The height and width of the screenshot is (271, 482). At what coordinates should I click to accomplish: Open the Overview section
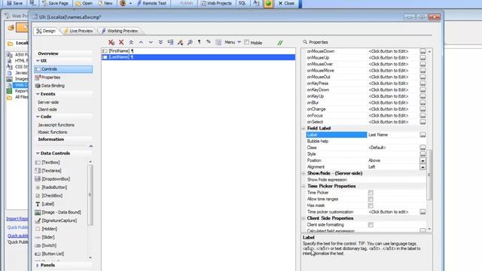tap(48, 53)
